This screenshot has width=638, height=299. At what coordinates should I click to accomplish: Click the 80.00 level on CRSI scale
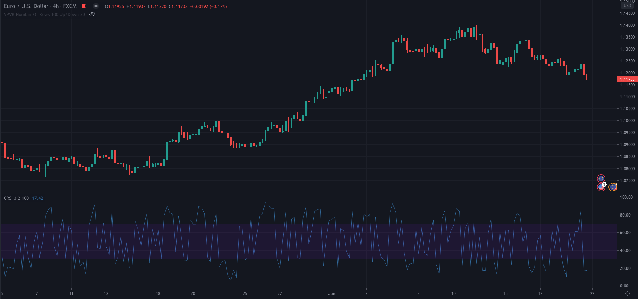pos(625,215)
